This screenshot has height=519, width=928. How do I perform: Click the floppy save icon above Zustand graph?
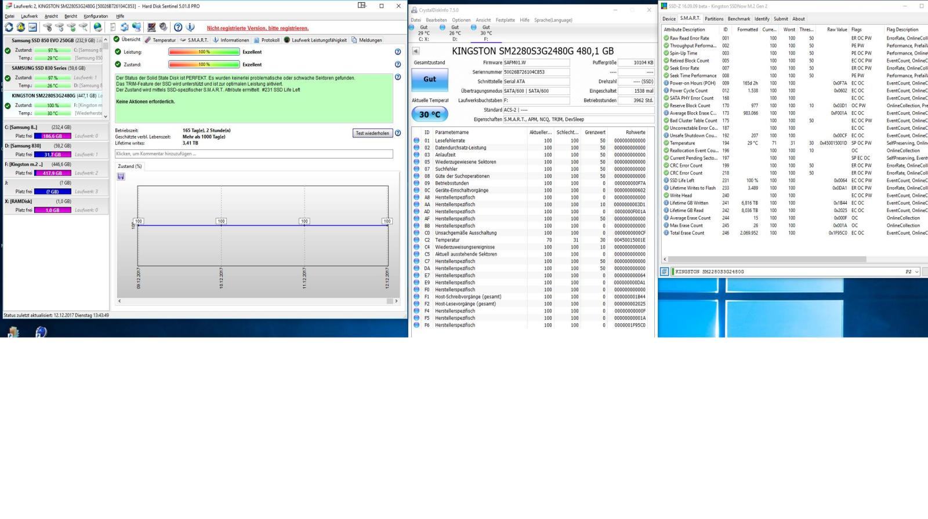[x=121, y=177]
